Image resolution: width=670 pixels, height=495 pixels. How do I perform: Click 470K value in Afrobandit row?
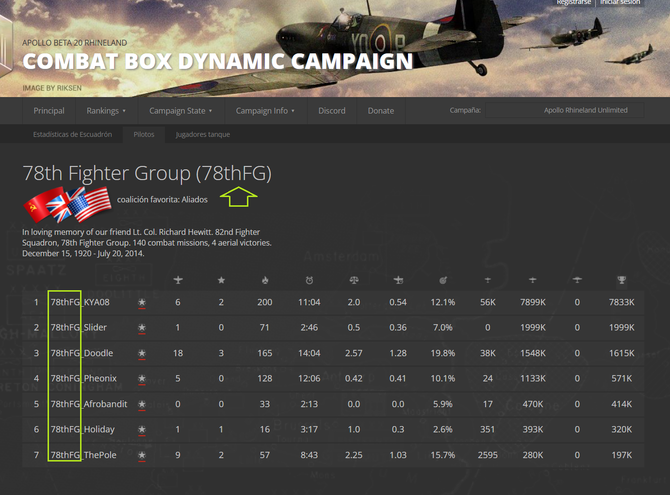pyautogui.click(x=533, y=404)
